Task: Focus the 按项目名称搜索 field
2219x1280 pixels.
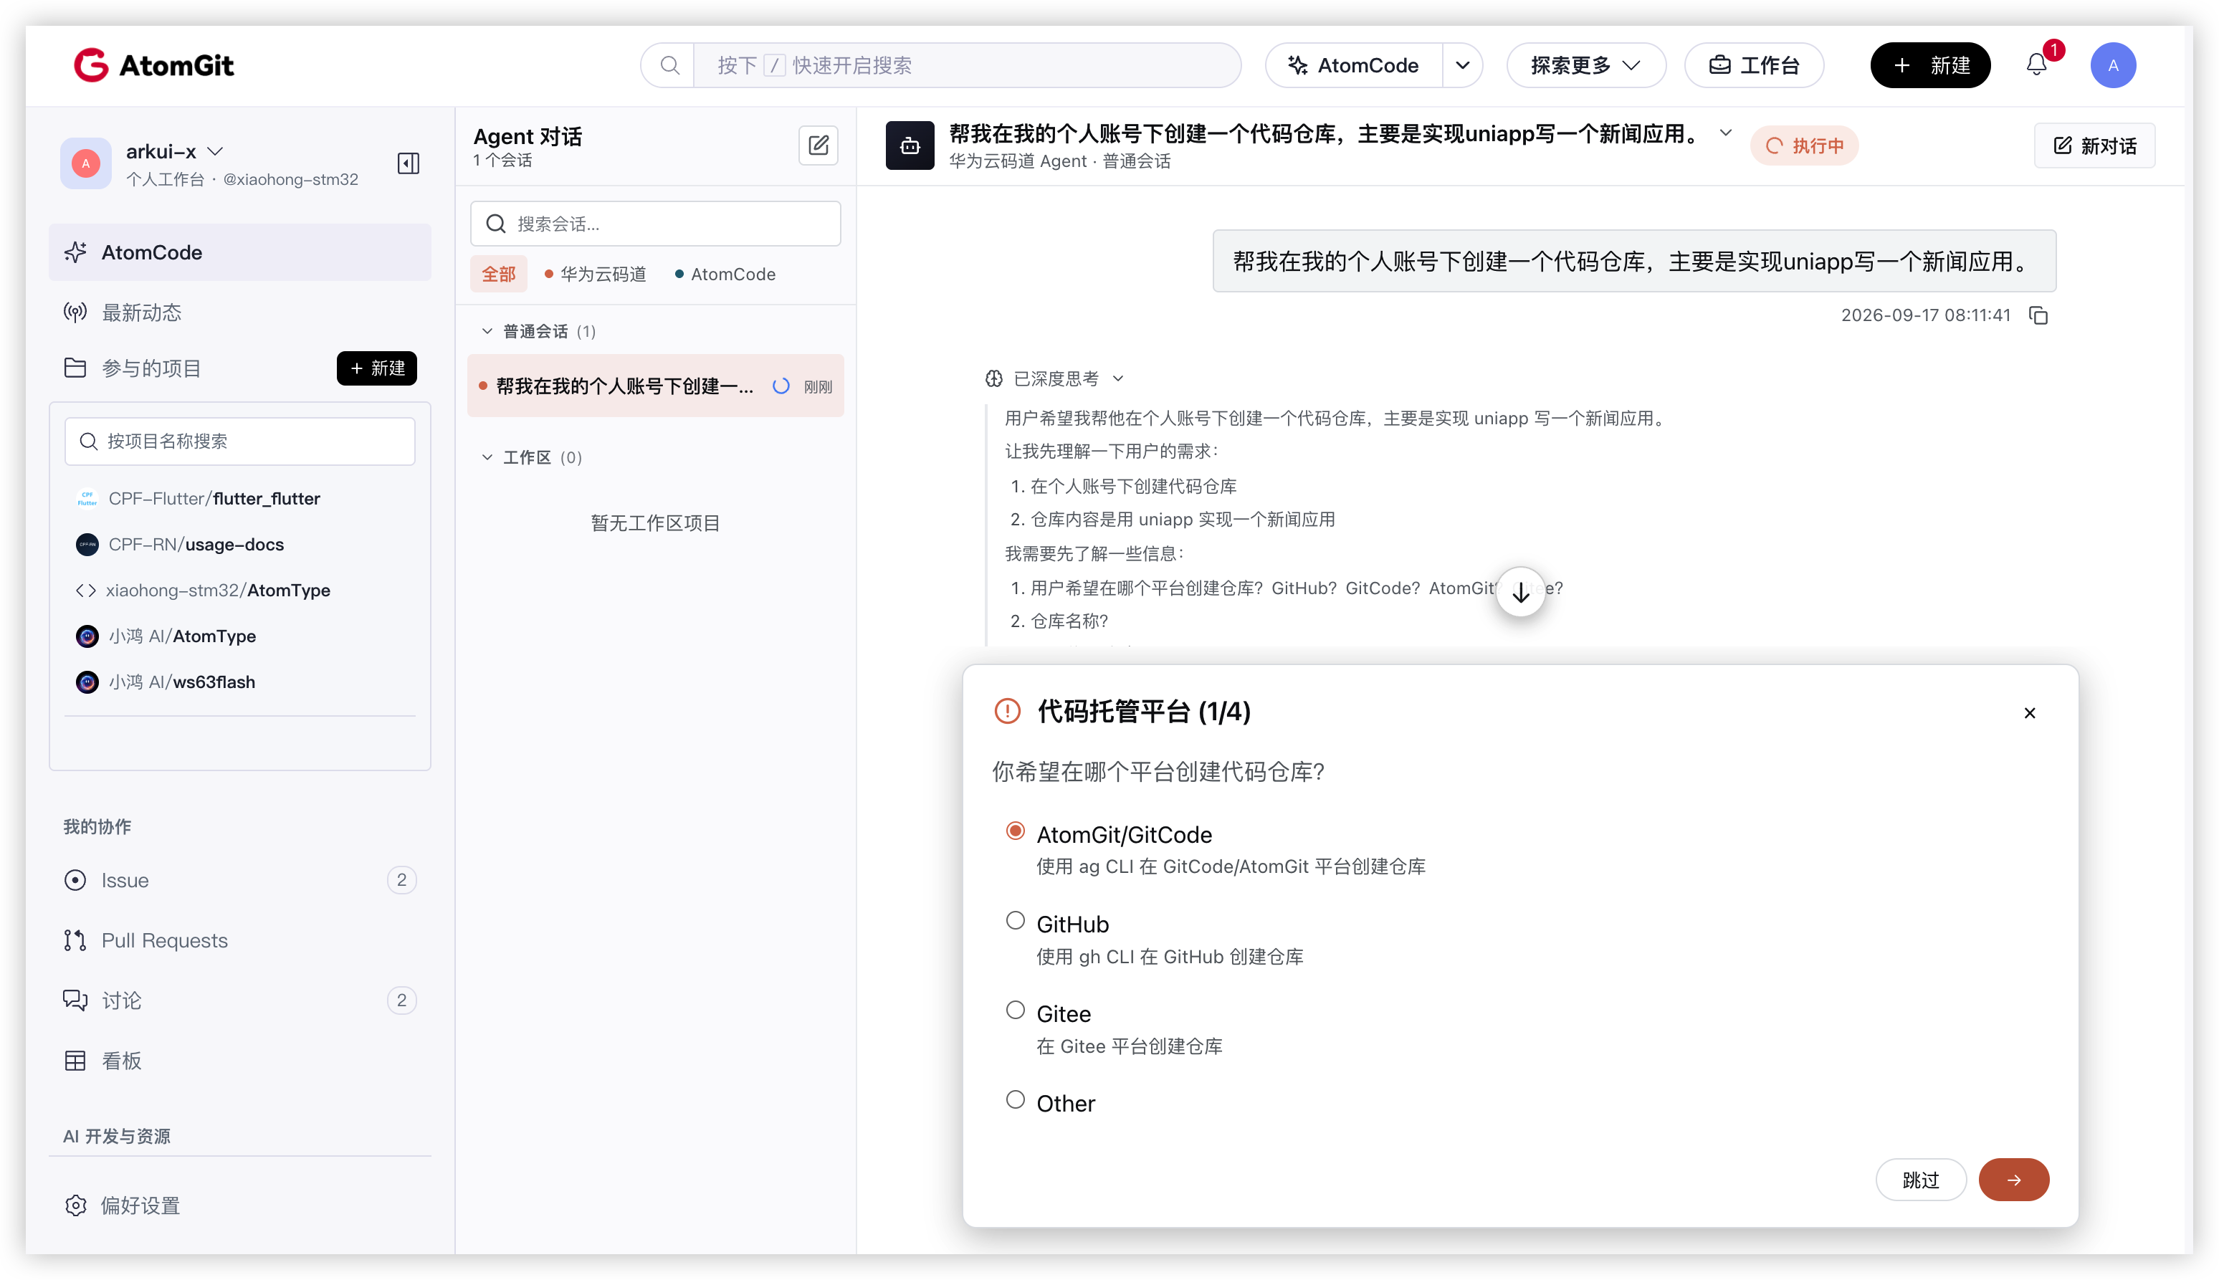Action: pos(240,441)
